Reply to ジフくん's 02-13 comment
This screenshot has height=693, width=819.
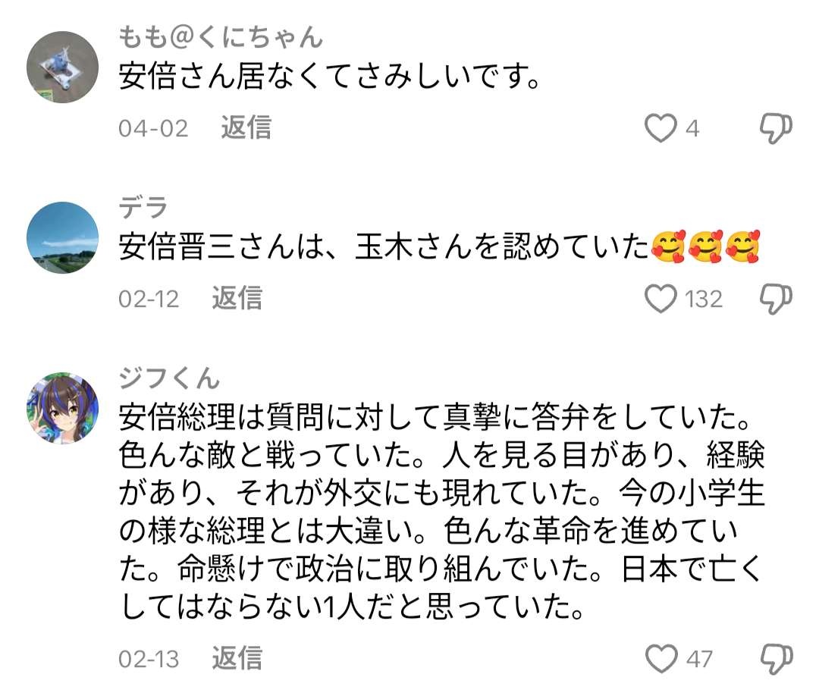[237, 657]
